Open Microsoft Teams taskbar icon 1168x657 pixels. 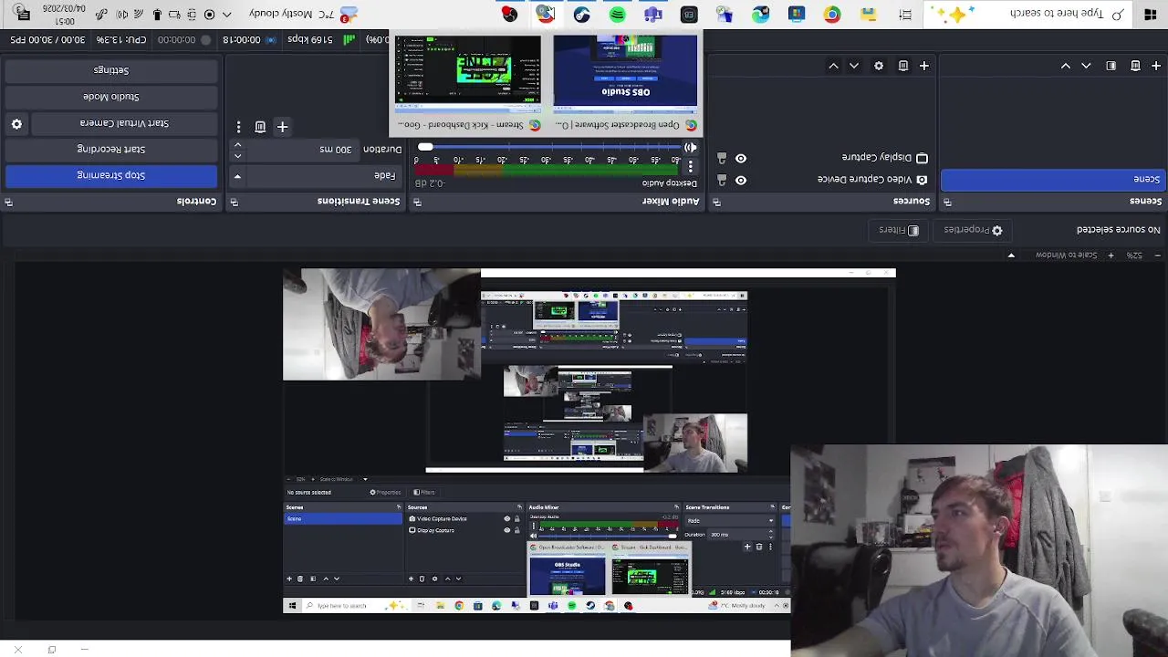652,14
